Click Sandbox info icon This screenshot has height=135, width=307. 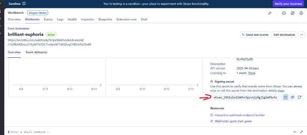[x=24, y=4]
